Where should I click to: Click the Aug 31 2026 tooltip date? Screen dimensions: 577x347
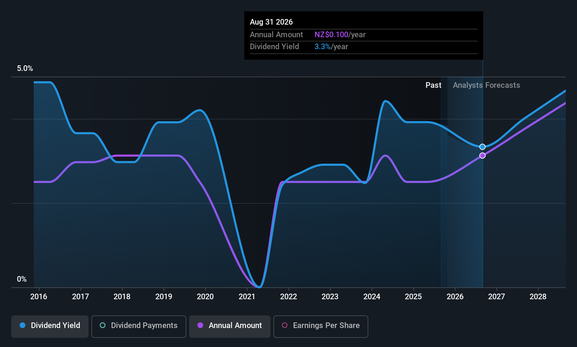271,22
